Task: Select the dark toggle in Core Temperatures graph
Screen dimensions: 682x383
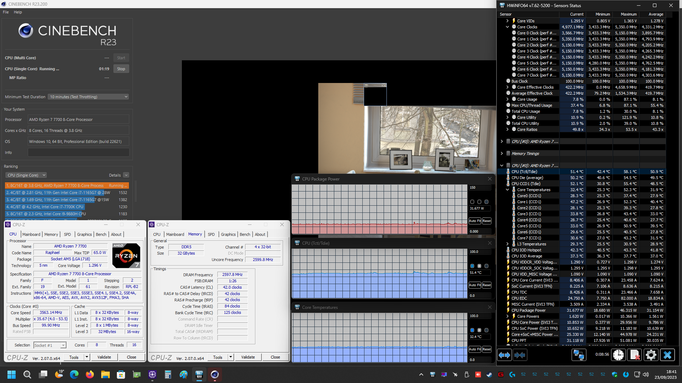Action: point(487,330)
